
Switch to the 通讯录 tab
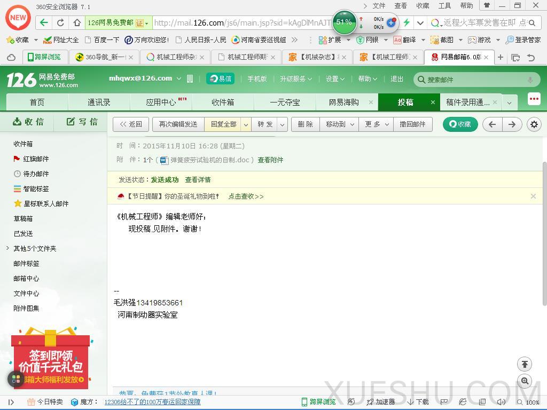[x=99, y=102]
